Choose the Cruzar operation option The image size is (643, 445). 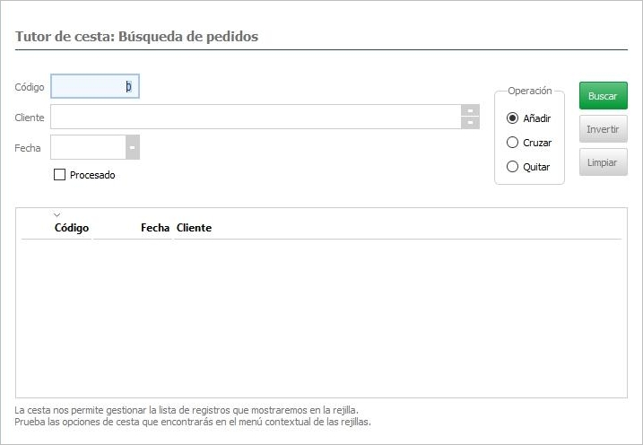(513, 143)
